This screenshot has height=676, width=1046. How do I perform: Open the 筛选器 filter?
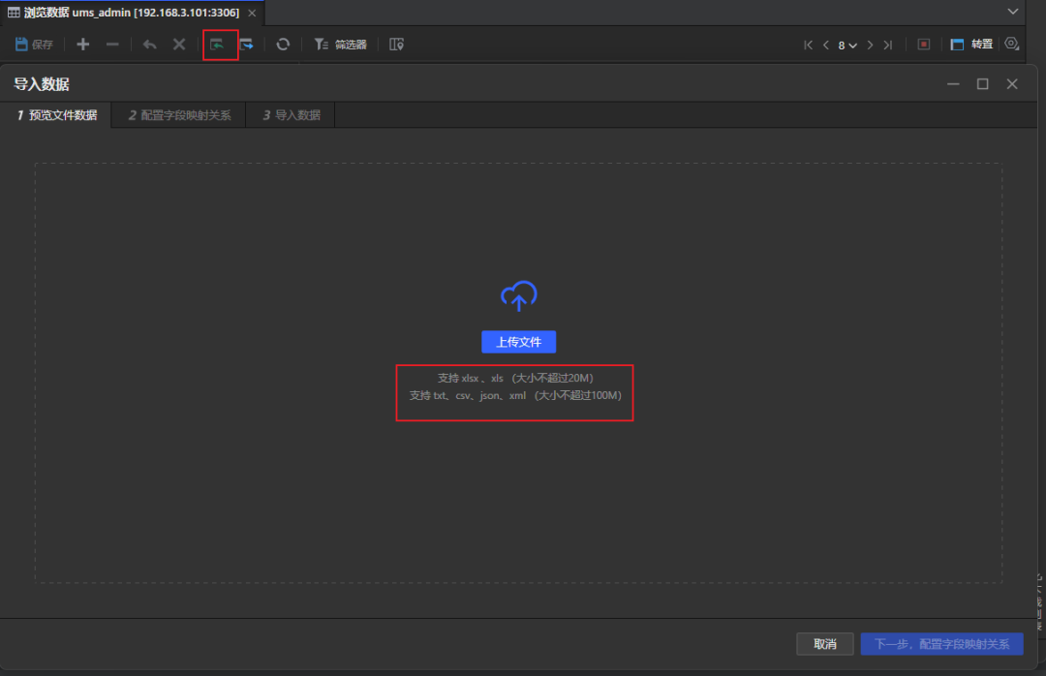(x=341, y=45)
